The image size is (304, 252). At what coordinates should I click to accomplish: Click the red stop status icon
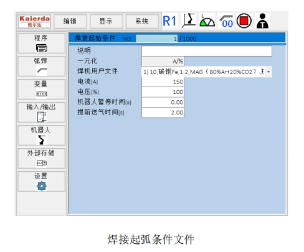pyautogui.click(x=244, y=21)
